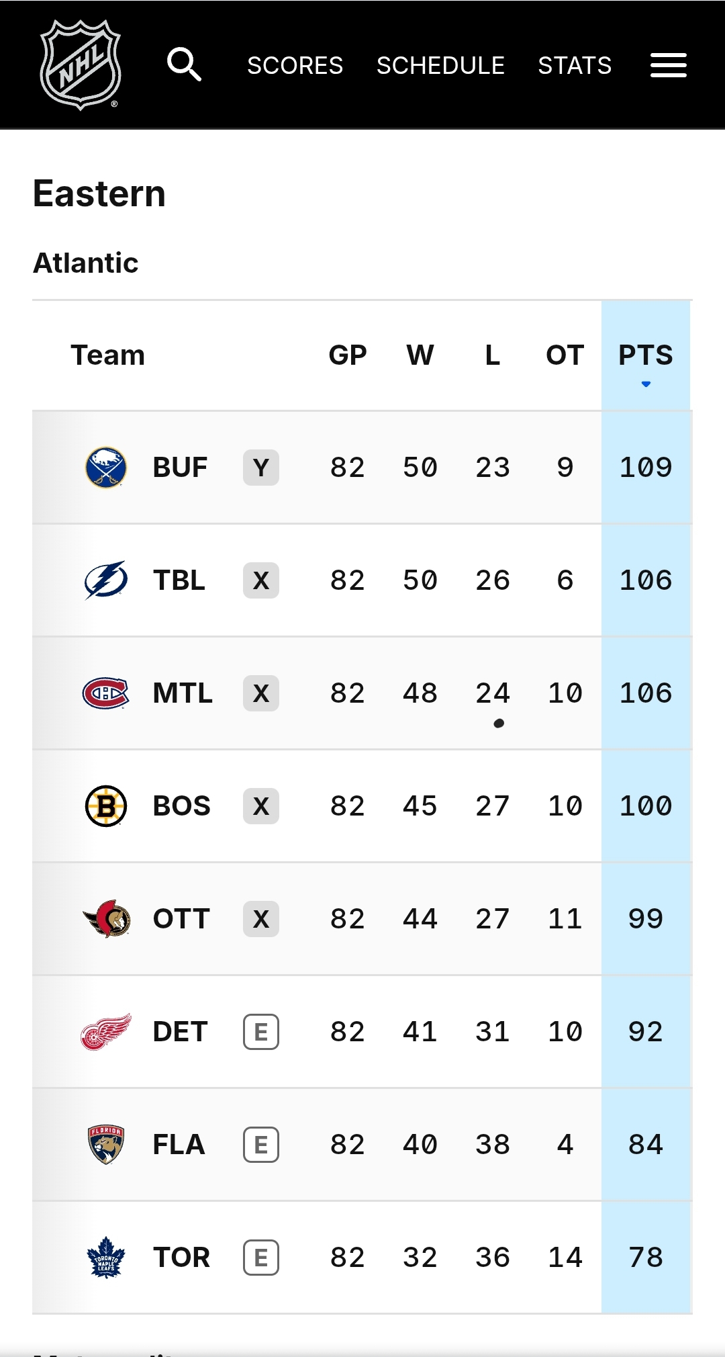Viewport: 725px width, 1357px height.
Task: Go to STATS in the navigation bar
Action: click(575, 65)
